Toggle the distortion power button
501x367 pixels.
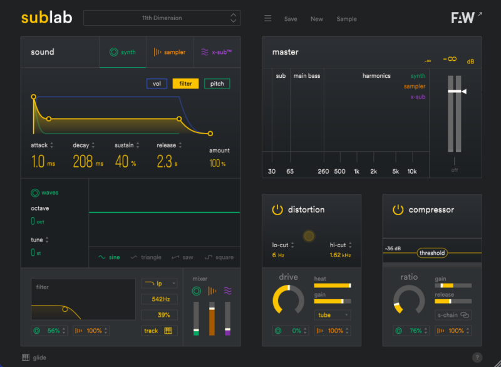[277, 210]
